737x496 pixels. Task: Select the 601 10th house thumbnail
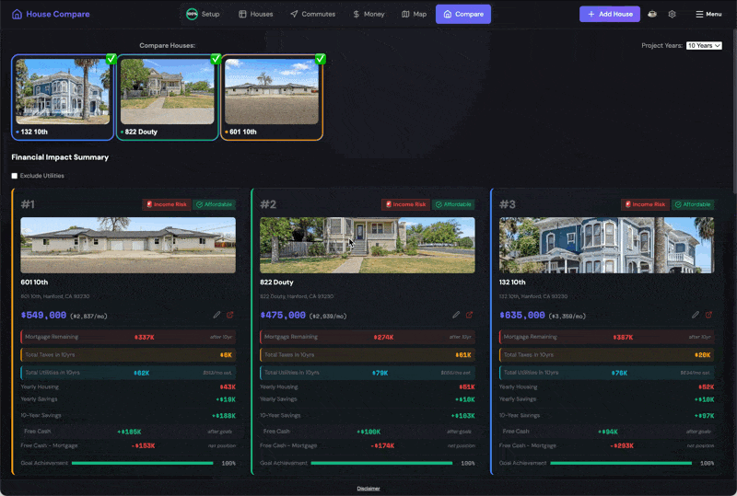(x=272, y=92)
